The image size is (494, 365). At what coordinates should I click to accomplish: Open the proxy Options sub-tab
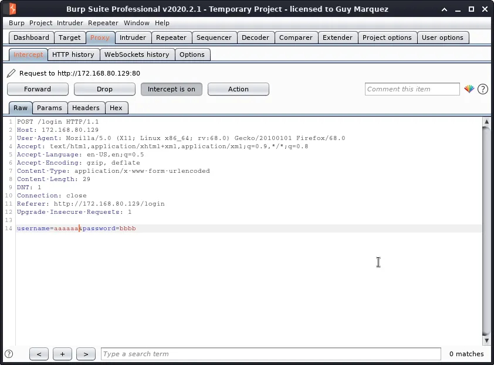click(192, 54)
